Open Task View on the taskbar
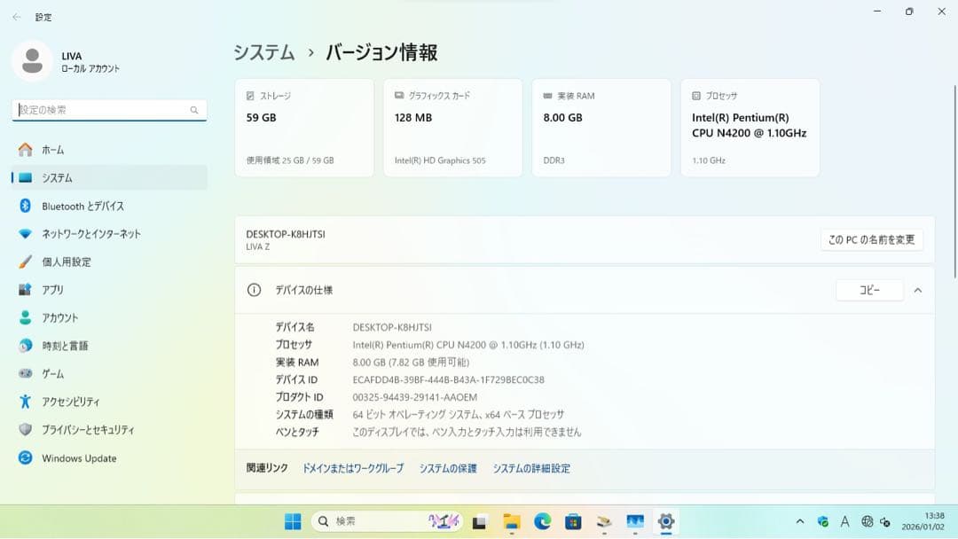Viewport: 958px width, 539px height. coord(479,522)
